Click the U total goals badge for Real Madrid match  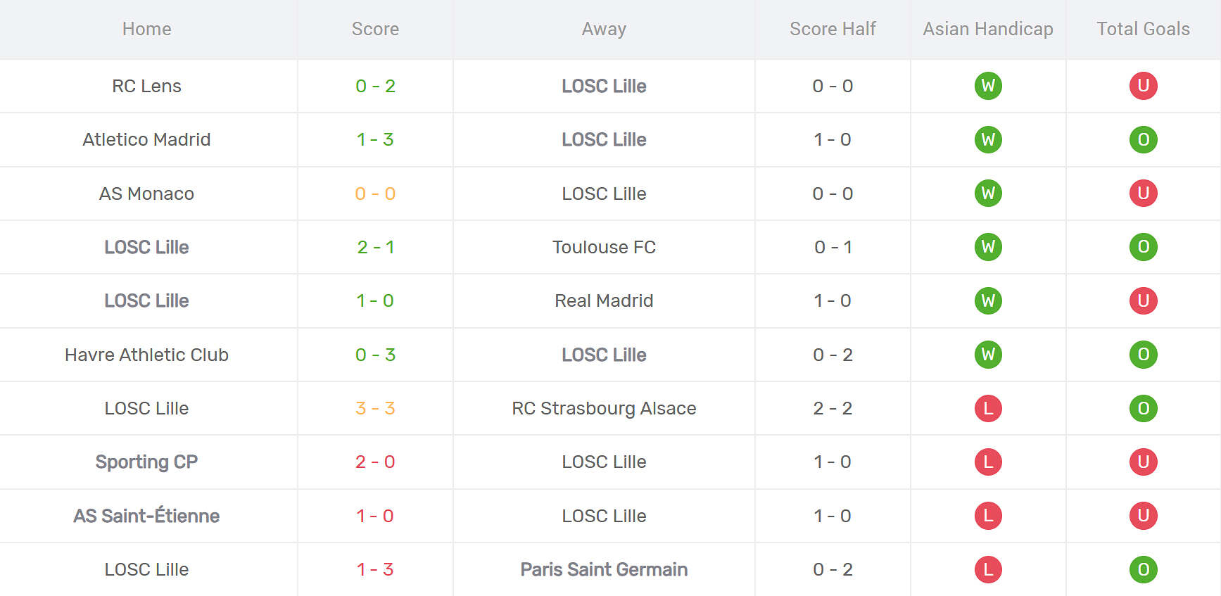pos(1143,300)
